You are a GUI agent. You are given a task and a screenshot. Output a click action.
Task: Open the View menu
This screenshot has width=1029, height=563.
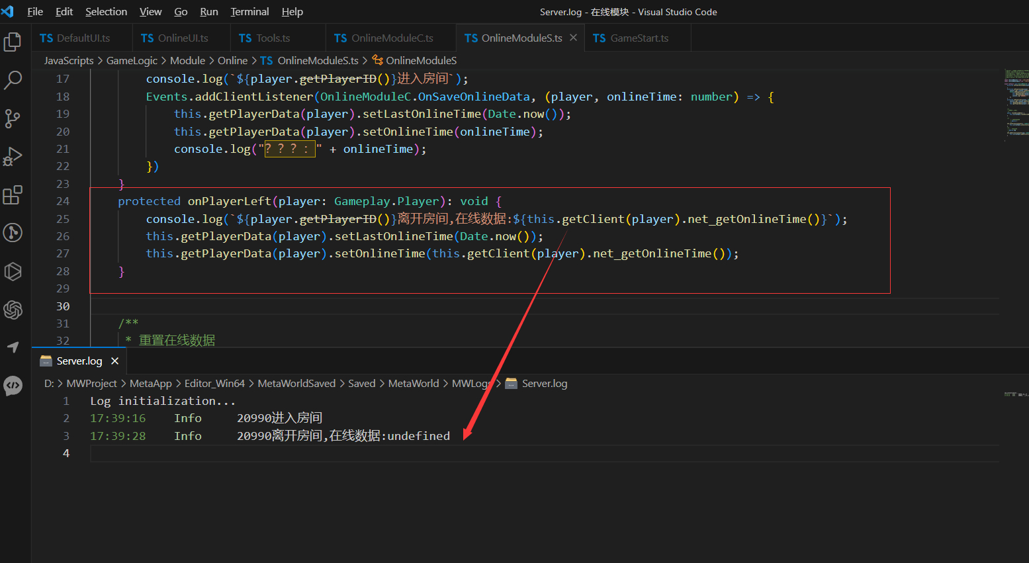(x=150, y=11)
